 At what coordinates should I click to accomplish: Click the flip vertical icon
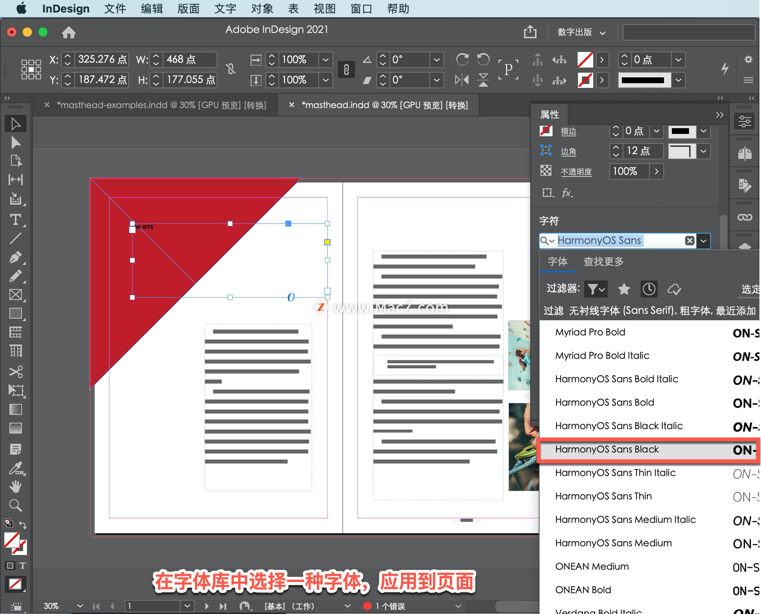[x=483, y=80]
